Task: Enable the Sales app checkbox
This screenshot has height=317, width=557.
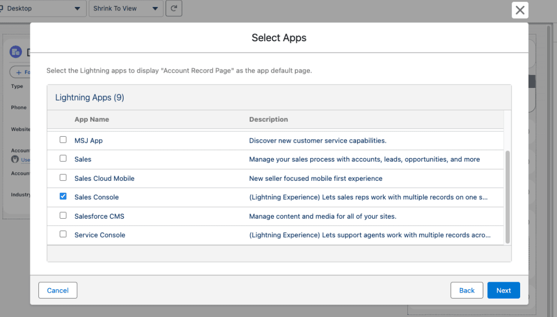Action: [x=63, y=159]
